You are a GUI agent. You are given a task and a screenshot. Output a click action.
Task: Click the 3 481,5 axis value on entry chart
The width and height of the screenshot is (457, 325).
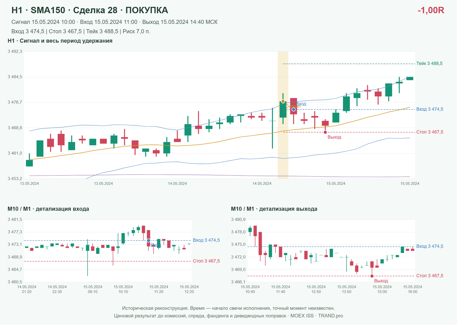tap(15, 220)
